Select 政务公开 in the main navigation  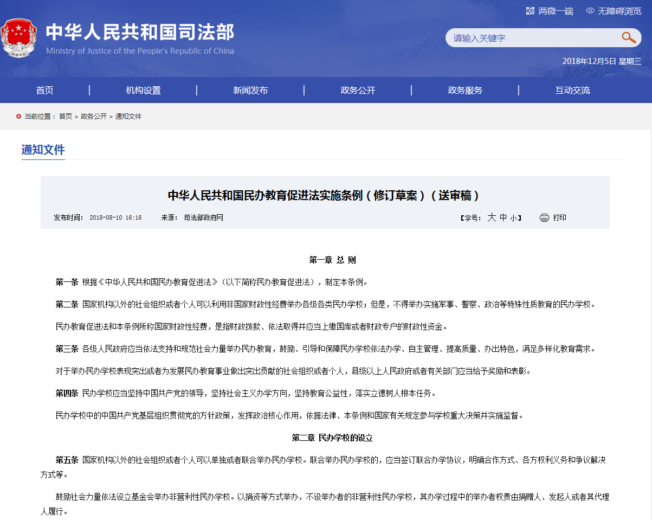point(358,91)
